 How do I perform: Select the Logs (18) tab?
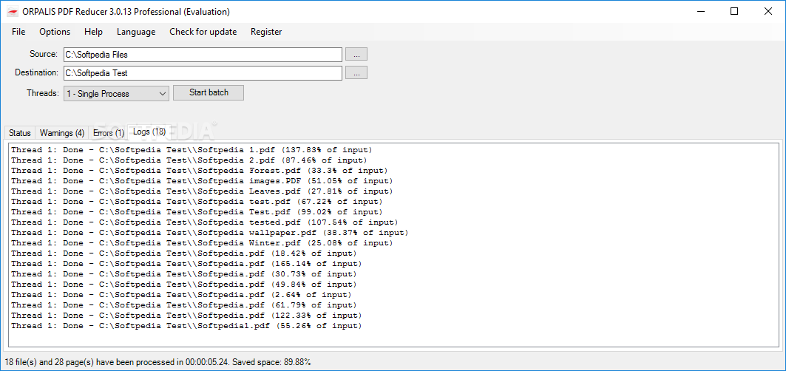[x=149, y=132]
